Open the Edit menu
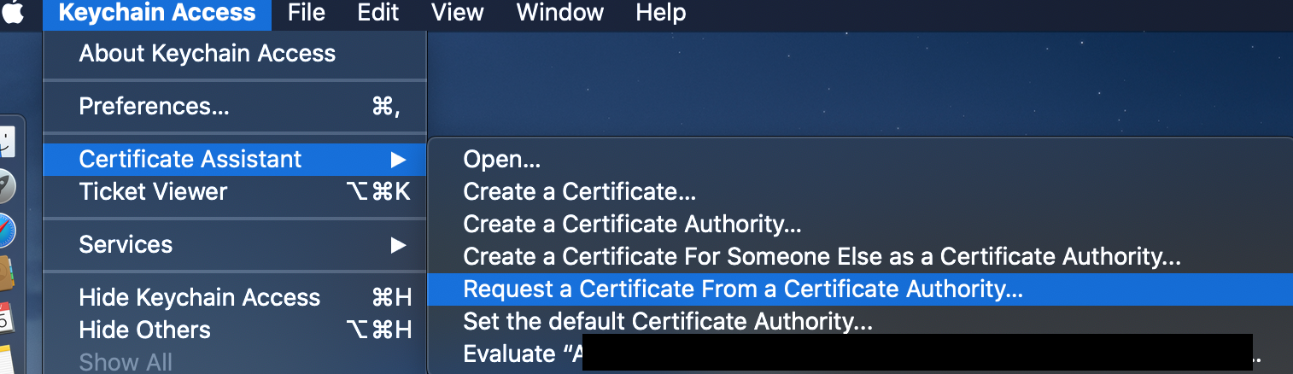Screen dimensions: 1293x374 tap(377, 13)
